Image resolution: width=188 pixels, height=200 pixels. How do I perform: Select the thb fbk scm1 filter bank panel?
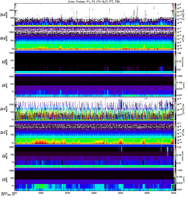pyautogui.click(x=94, y=85)
